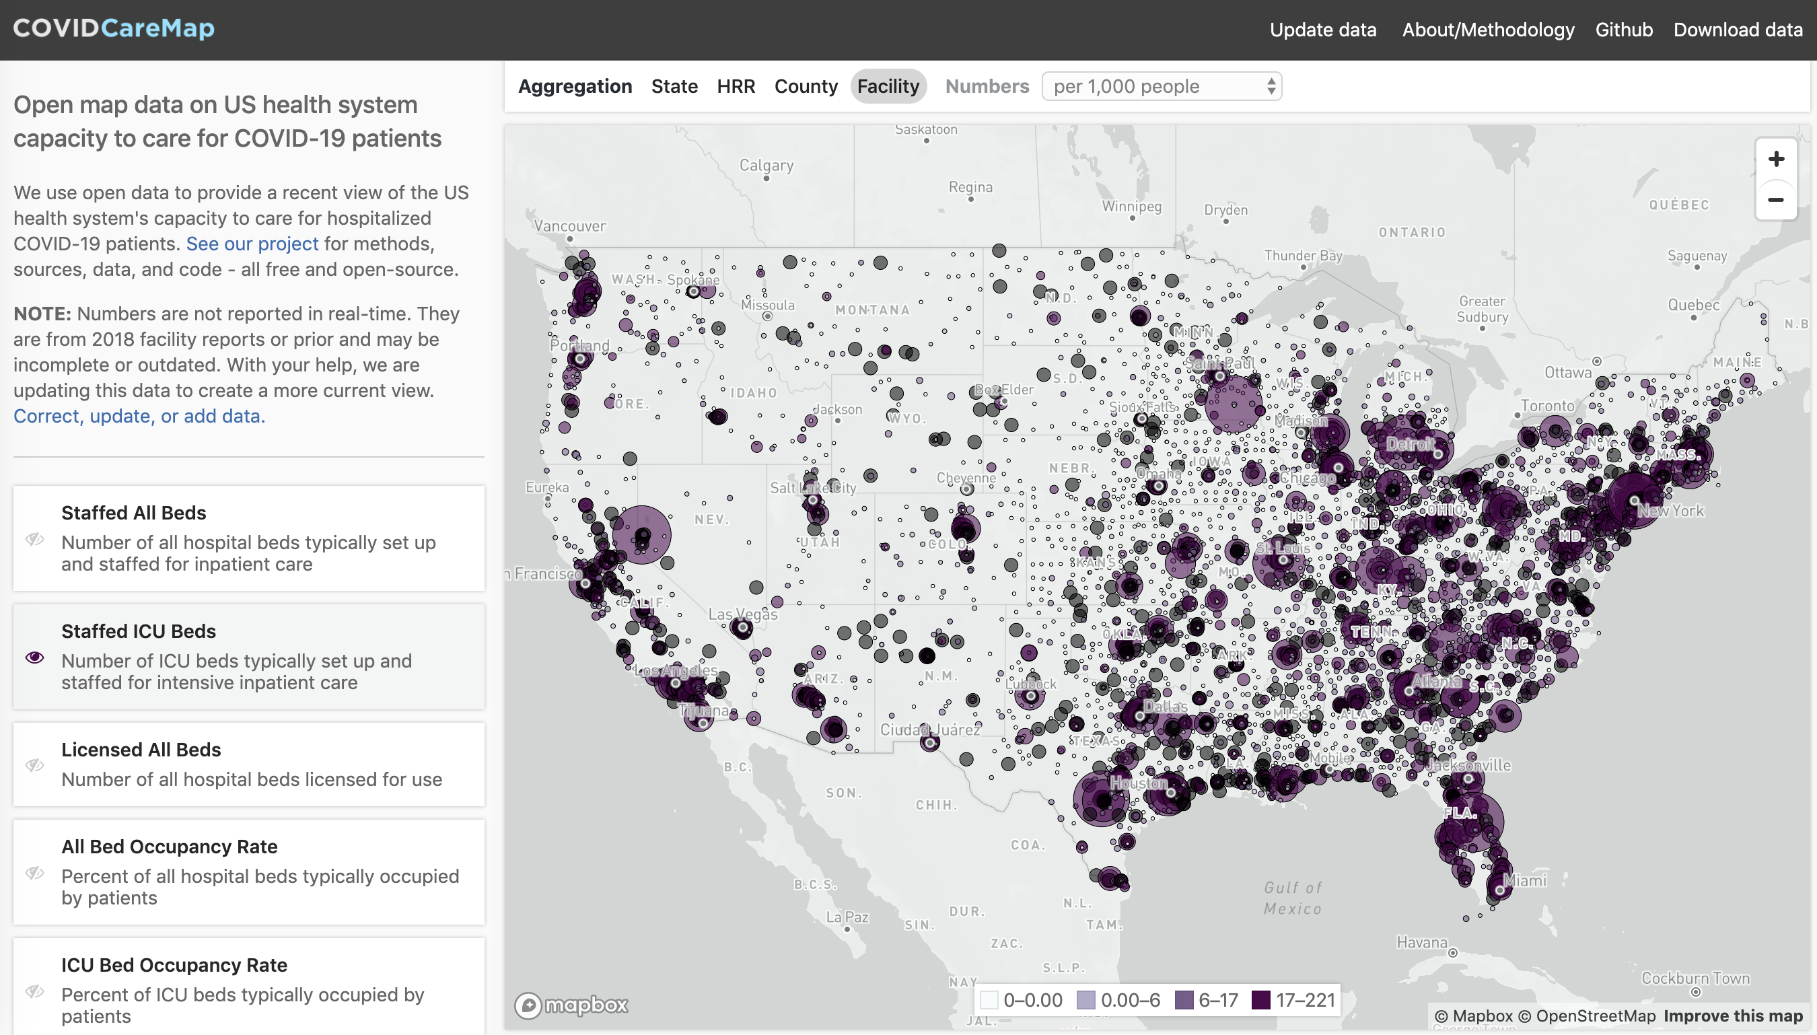Viewport: 1817px width, 1035px height.
Task: Switch aggregation to HRR
Action: [736, 87]
